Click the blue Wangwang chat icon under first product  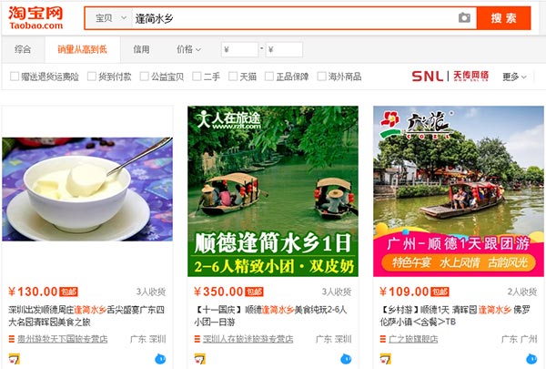[160, 359]
